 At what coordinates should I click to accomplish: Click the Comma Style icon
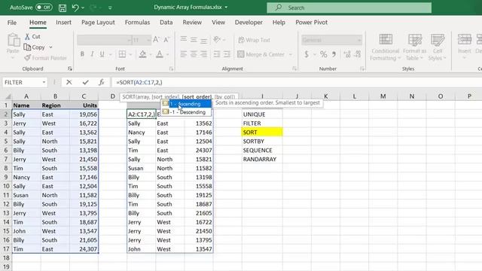334,54
